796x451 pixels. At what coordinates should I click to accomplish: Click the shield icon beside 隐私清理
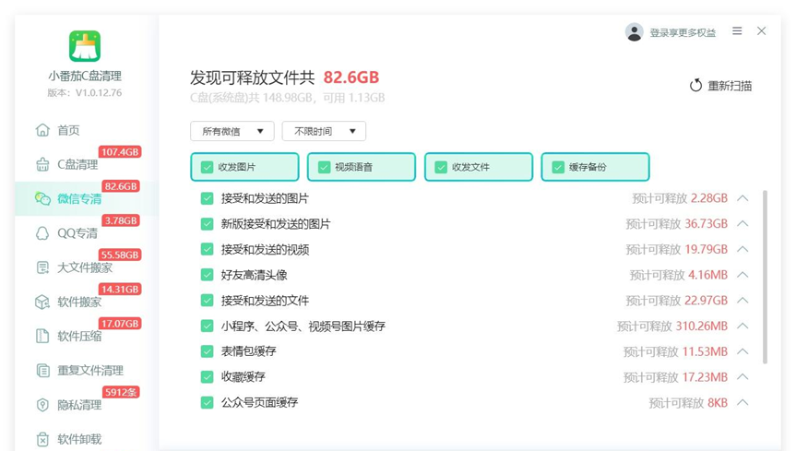pyautogui.click(x=42, y=405)
